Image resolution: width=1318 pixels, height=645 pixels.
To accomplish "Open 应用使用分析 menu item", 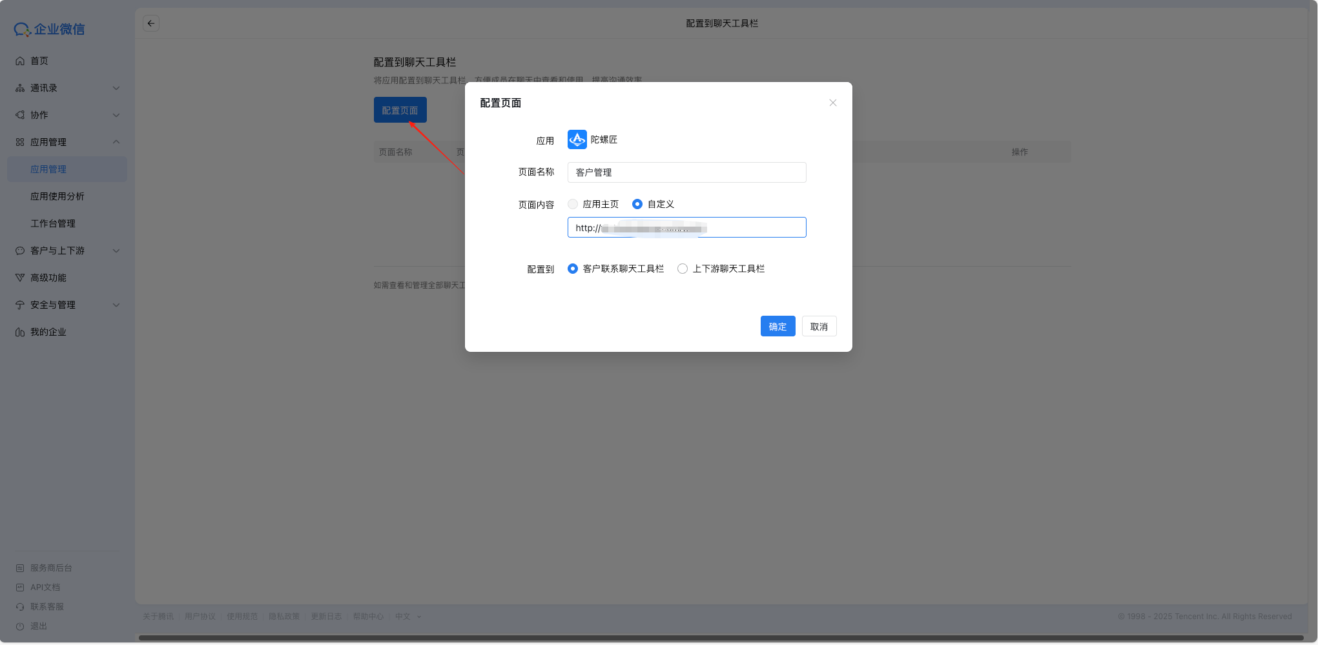I will click(57, 196).
